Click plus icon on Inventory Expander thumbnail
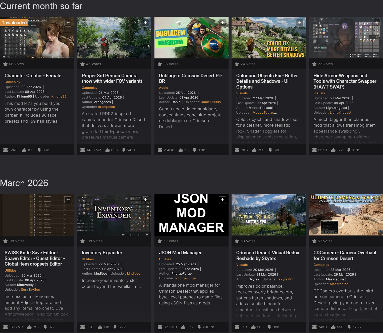Image resolution: width=383 pixels, height=333 pixels. (145, 200)
